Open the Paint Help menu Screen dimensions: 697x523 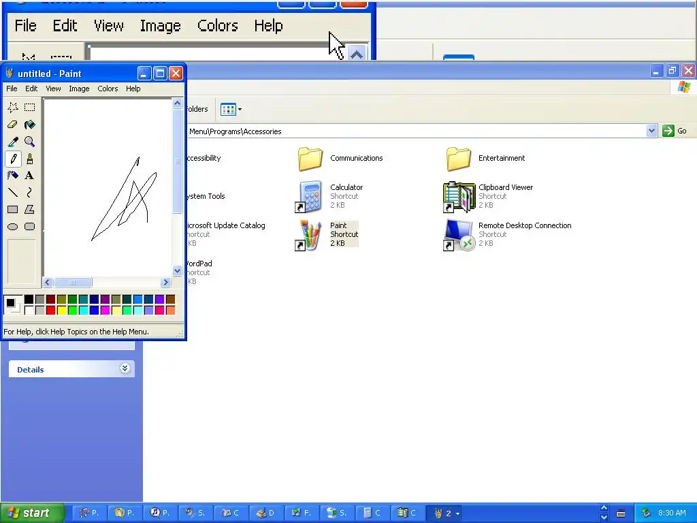tap(133, 89)
